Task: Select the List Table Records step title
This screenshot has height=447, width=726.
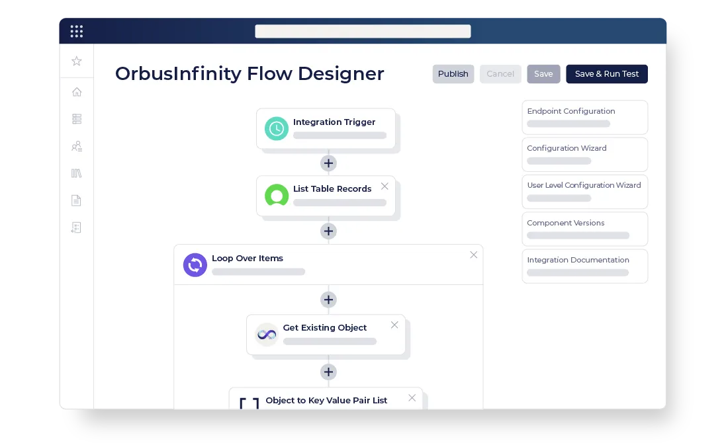Action: tap(332, 189)
